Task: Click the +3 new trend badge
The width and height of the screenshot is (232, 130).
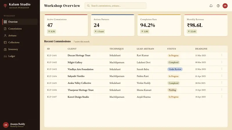Action: (x=99, y=31)
